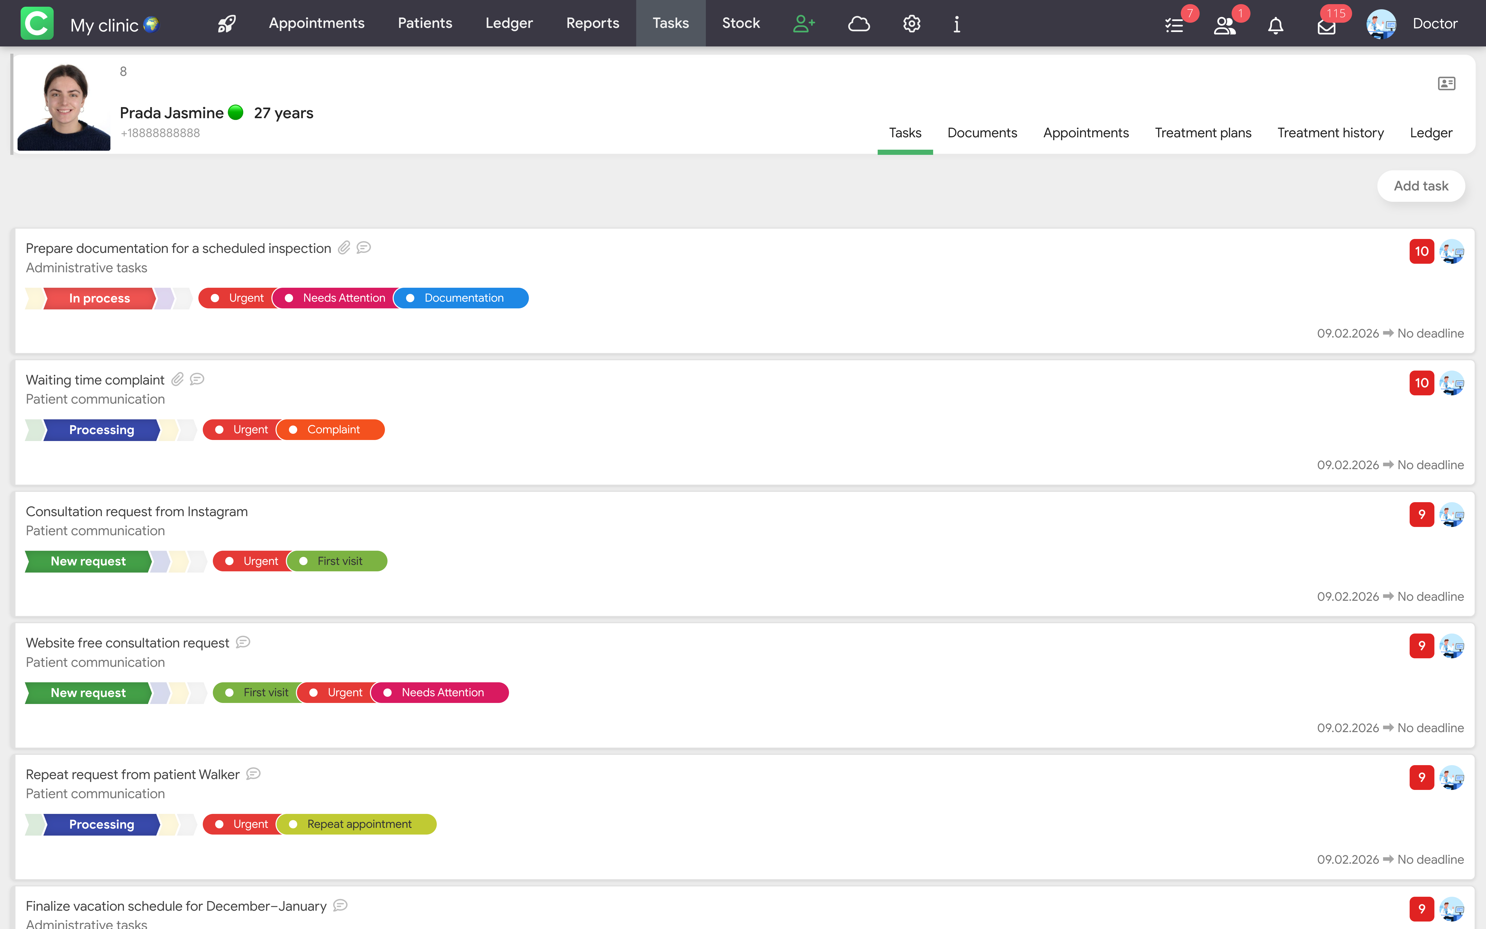Image resolution: width=1486 pixels, height=929 pixels.
Task: Click the In process status stage
Action: click(100, 298)
